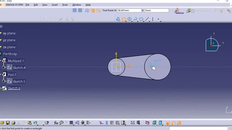Click the ENOVIA connect icon
232x130 pixels.
(x=188, y=11)
